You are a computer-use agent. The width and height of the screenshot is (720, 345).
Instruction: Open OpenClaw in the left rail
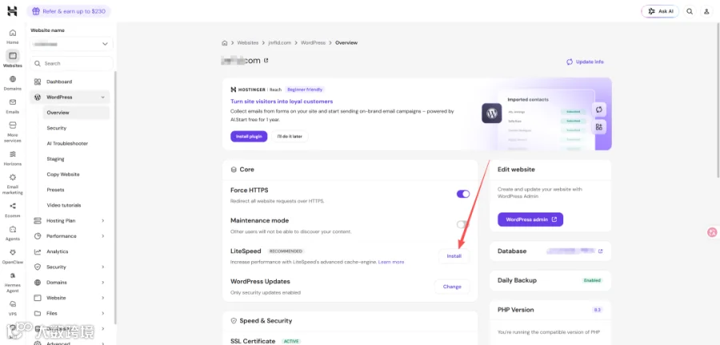pos(12,256)
